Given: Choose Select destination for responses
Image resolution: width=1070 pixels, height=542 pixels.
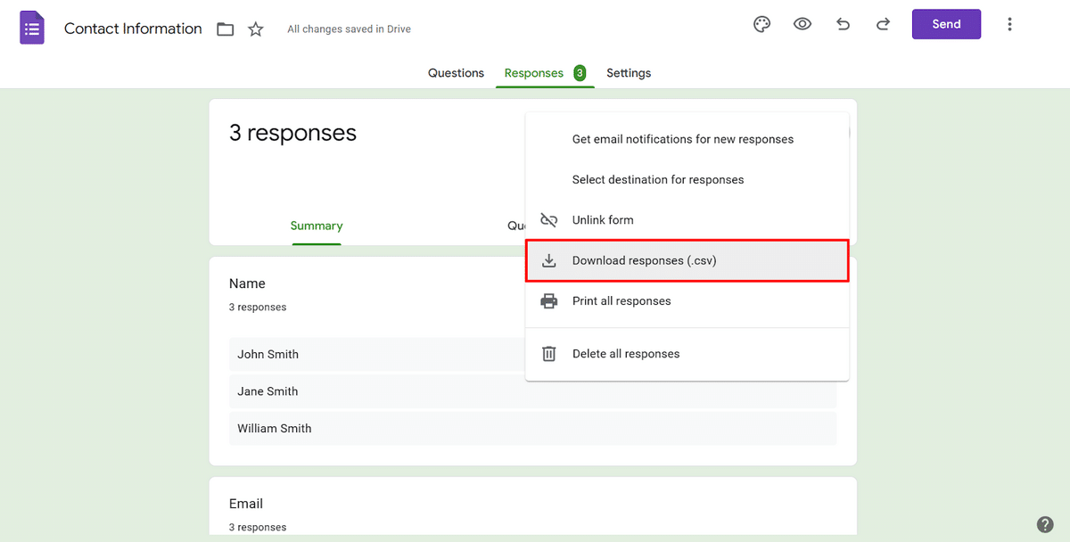Looking at the screenshot, I should (657, 179).
